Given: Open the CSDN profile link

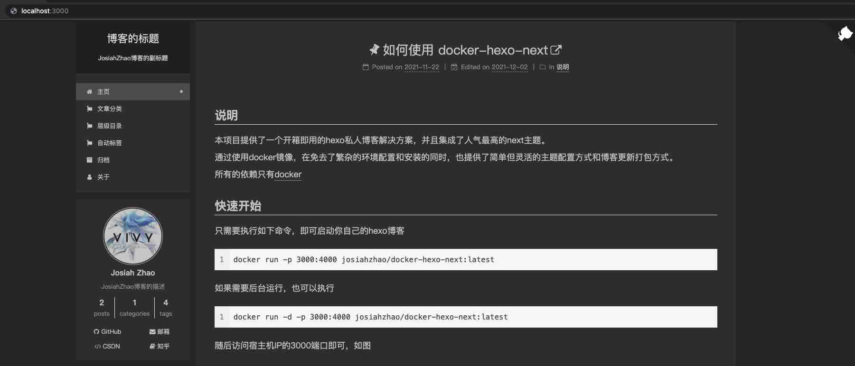Looking at the screenshot, I should (x=107, y=346).
